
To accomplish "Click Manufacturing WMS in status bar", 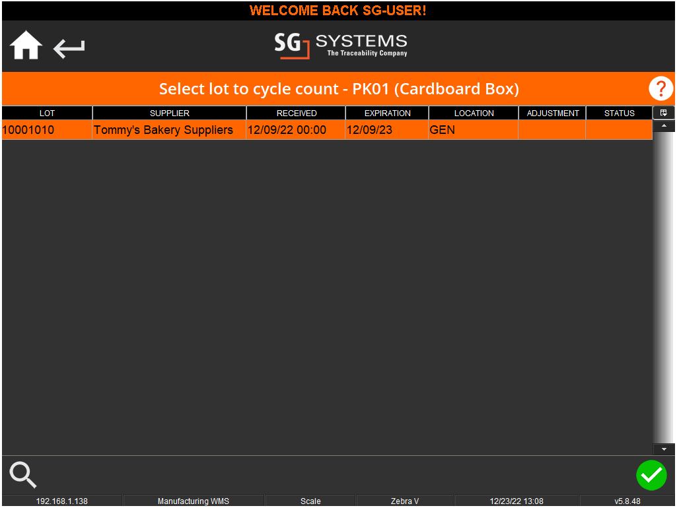I will click(194, 501).
